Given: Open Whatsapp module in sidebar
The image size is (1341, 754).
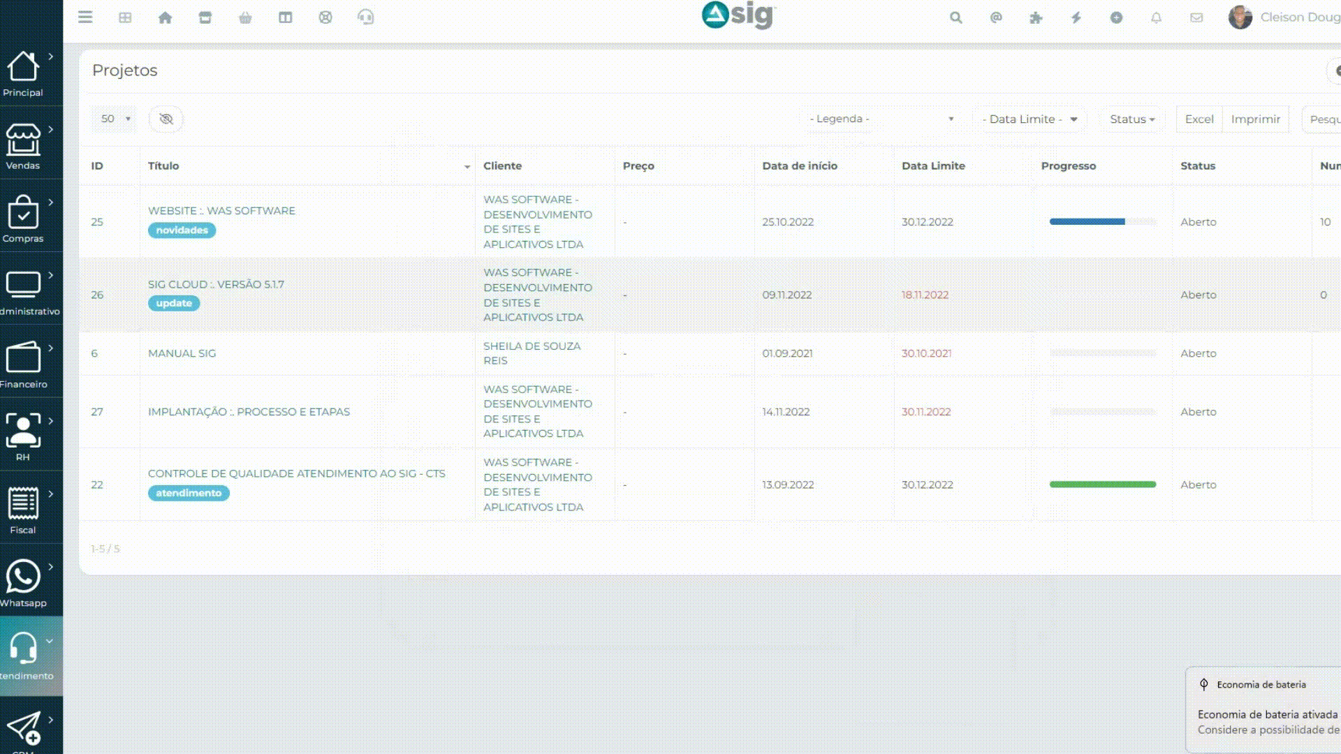Looking at the screenshot, I should (x=24, y=584).
